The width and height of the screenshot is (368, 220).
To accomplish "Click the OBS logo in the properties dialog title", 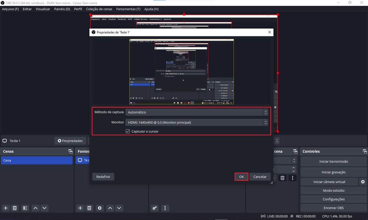I will 93,32.
